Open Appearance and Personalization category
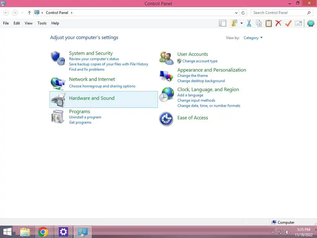The height and width of the screenshot is (238, 317). click(212, 70)
